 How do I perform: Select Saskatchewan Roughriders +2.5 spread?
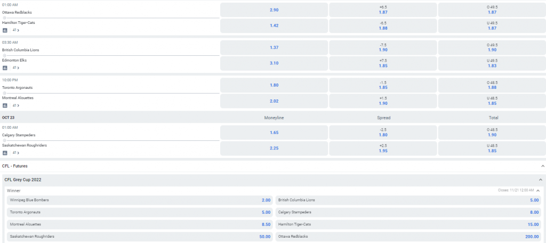click(x=383, y=148)
